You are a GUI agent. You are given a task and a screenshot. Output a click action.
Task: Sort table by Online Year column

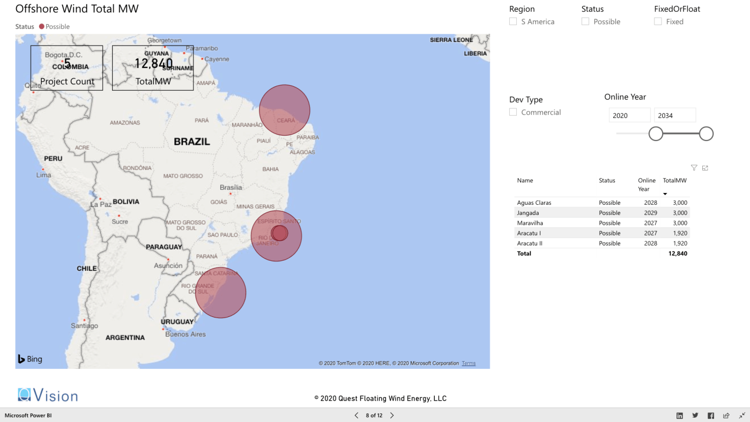pyautogui.click(x=647, y=184)
